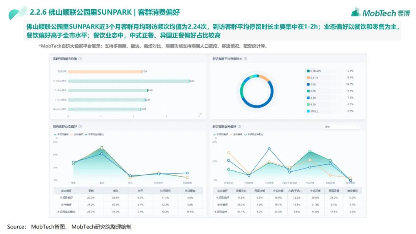
Task: Toggle 本项目偏好 legend in 业种偏好 chart
Action: click(x=220, y=135)
